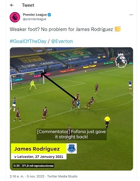Click the Everton crest in the video caption
Viewport: 140px width, 181px height.
coord(72,148)
